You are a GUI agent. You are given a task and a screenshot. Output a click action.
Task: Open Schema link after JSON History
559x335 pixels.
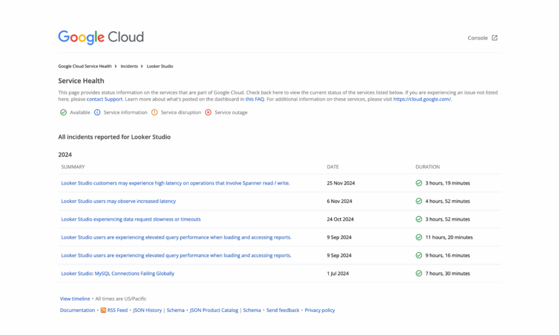tap(175, 310)
